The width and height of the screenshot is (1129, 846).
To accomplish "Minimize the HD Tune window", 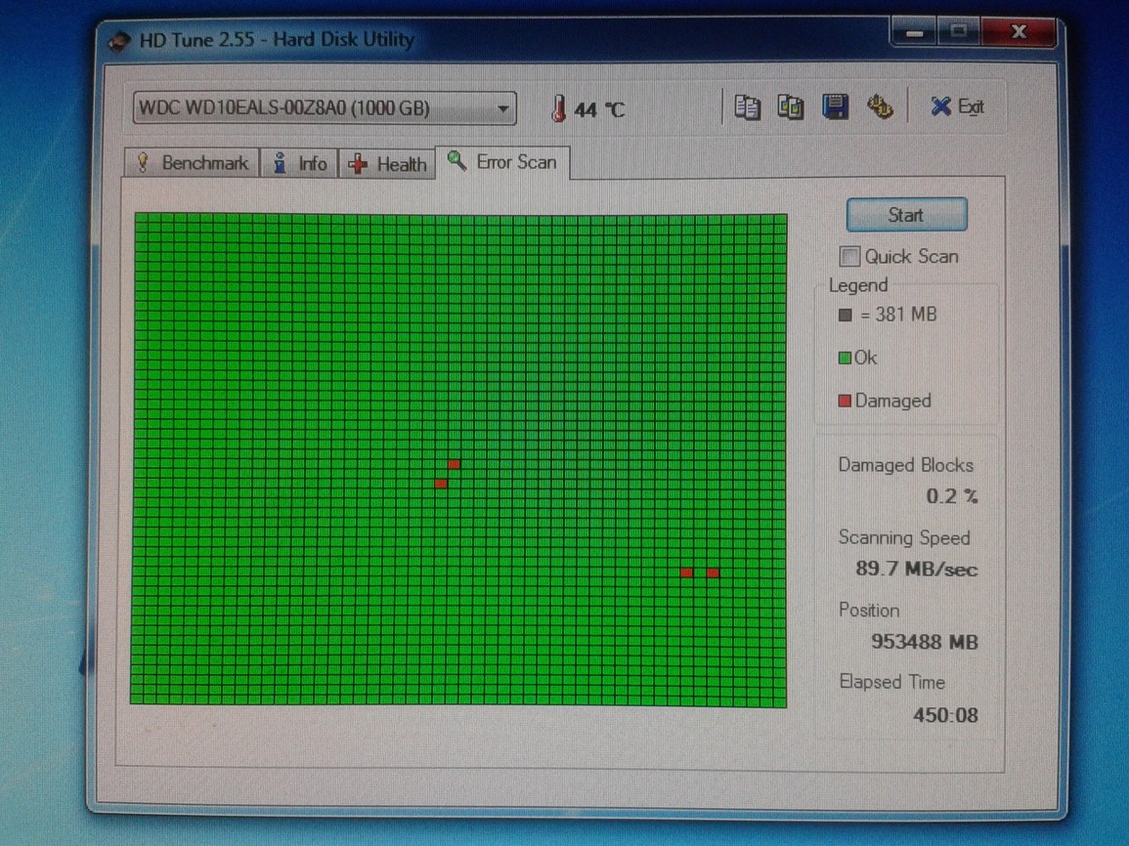I will pyautogui.click(x=916, y=33).
